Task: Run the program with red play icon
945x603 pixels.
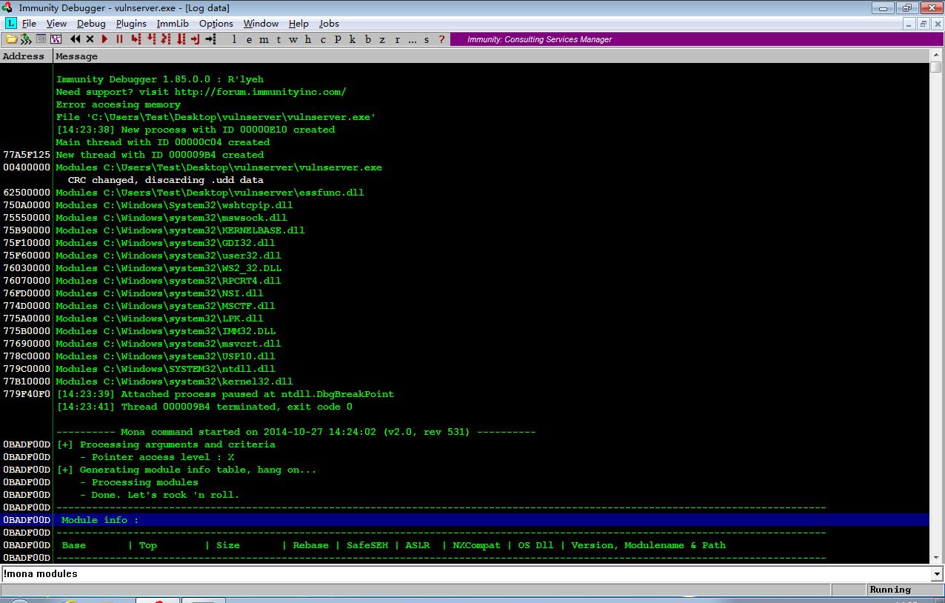Action: point(104,39)
